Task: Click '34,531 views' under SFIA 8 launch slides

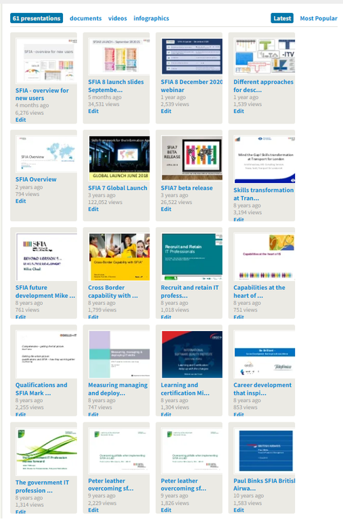Action: (104, 104)
